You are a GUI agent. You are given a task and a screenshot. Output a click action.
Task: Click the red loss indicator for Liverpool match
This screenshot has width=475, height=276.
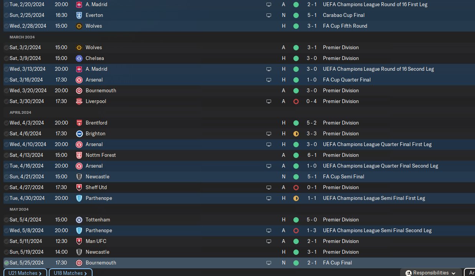(296, 101)
